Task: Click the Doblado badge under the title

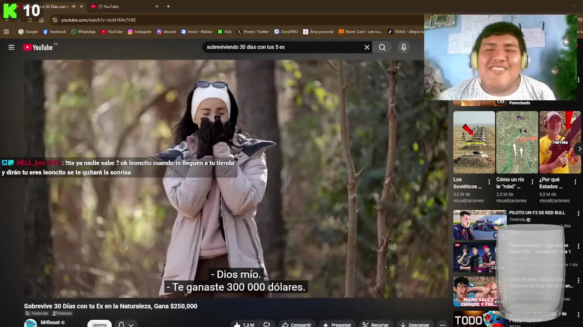Action: point(62,313)
